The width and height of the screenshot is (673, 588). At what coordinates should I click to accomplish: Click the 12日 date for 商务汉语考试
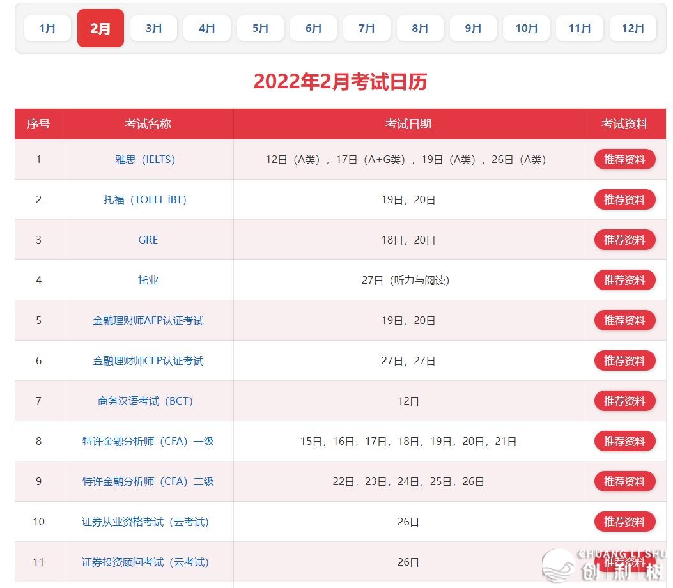click(x=408, y=401)
